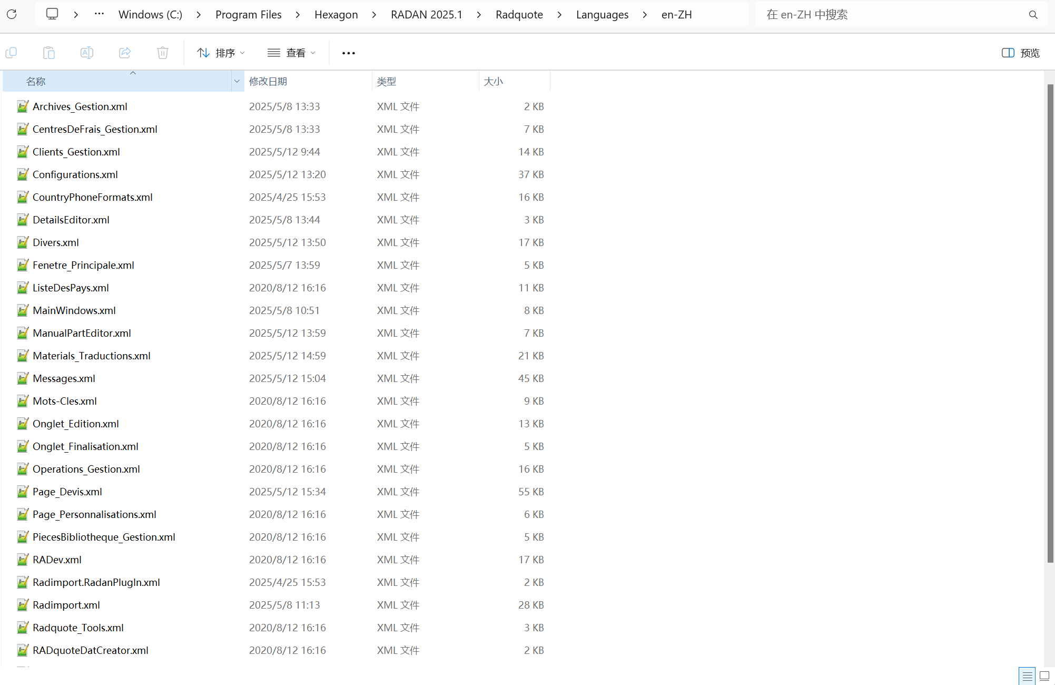Switch to large thumbnails view layout
The image size is (1055, 685).
tap(1044, 676)
